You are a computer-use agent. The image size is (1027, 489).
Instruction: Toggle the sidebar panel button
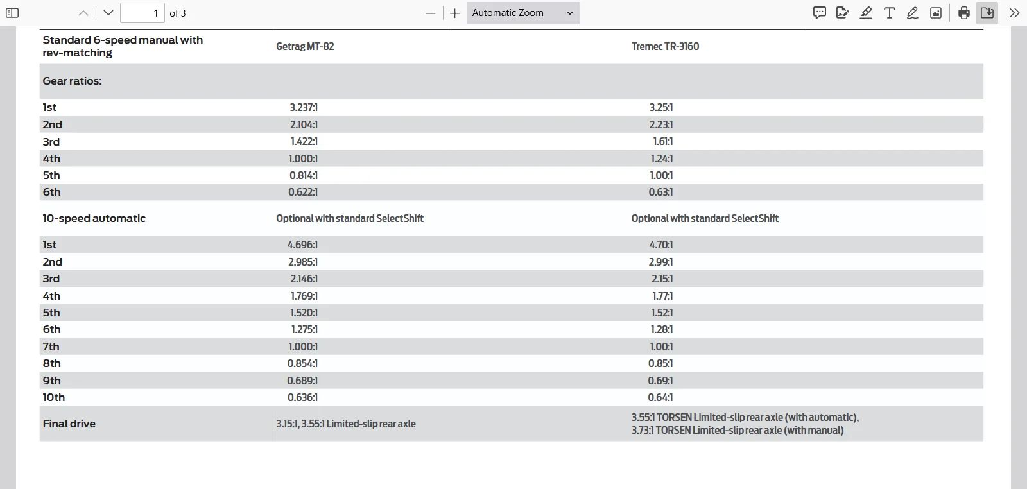click(x=12, y=13)
